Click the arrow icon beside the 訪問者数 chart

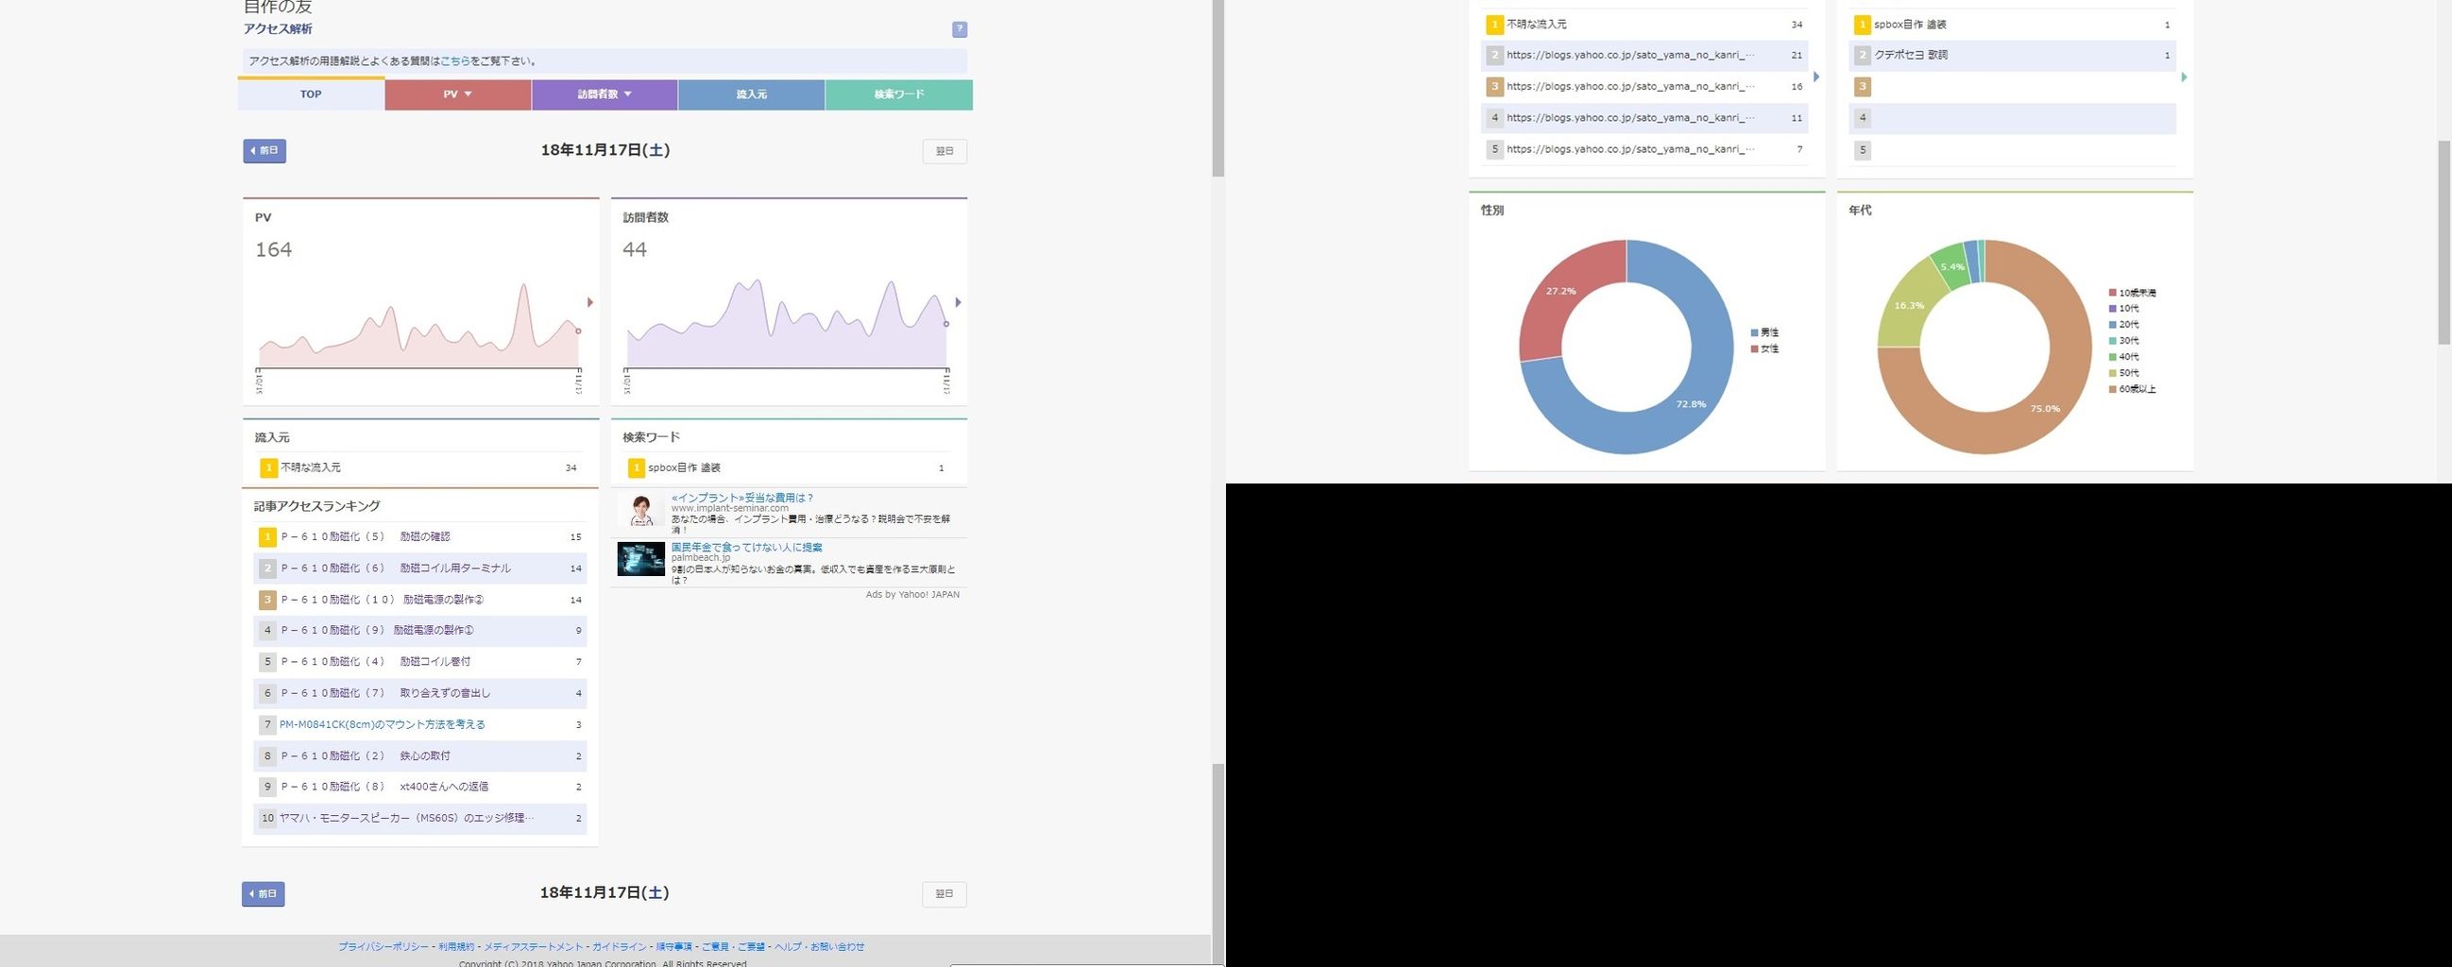click(x=959, y=303)
